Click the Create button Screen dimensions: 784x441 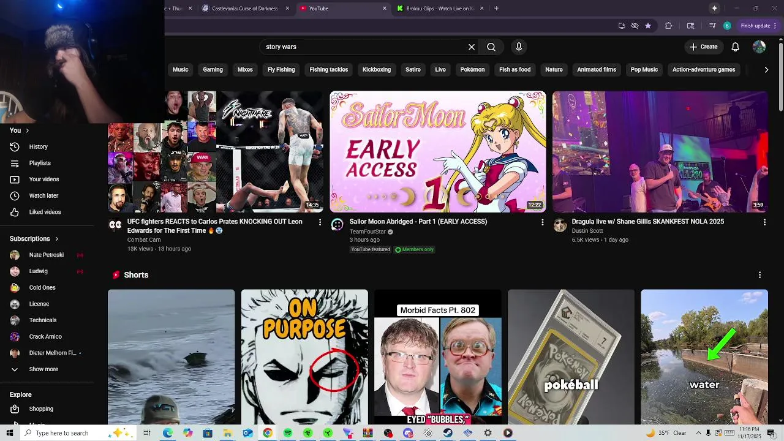click(703, 47)
